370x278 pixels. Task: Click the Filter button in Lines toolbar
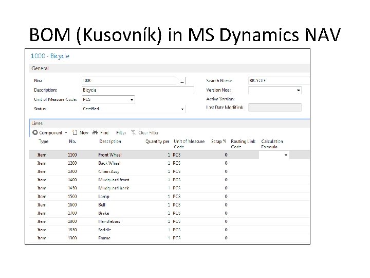[x=121, y=133]
